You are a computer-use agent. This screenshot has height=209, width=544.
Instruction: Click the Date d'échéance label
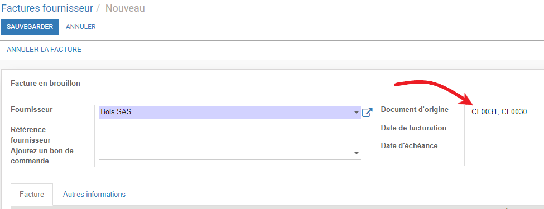click(x=409, y=145)
